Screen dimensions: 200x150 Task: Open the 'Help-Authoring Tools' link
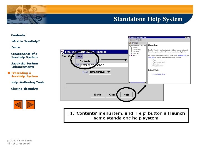[28, 82]
